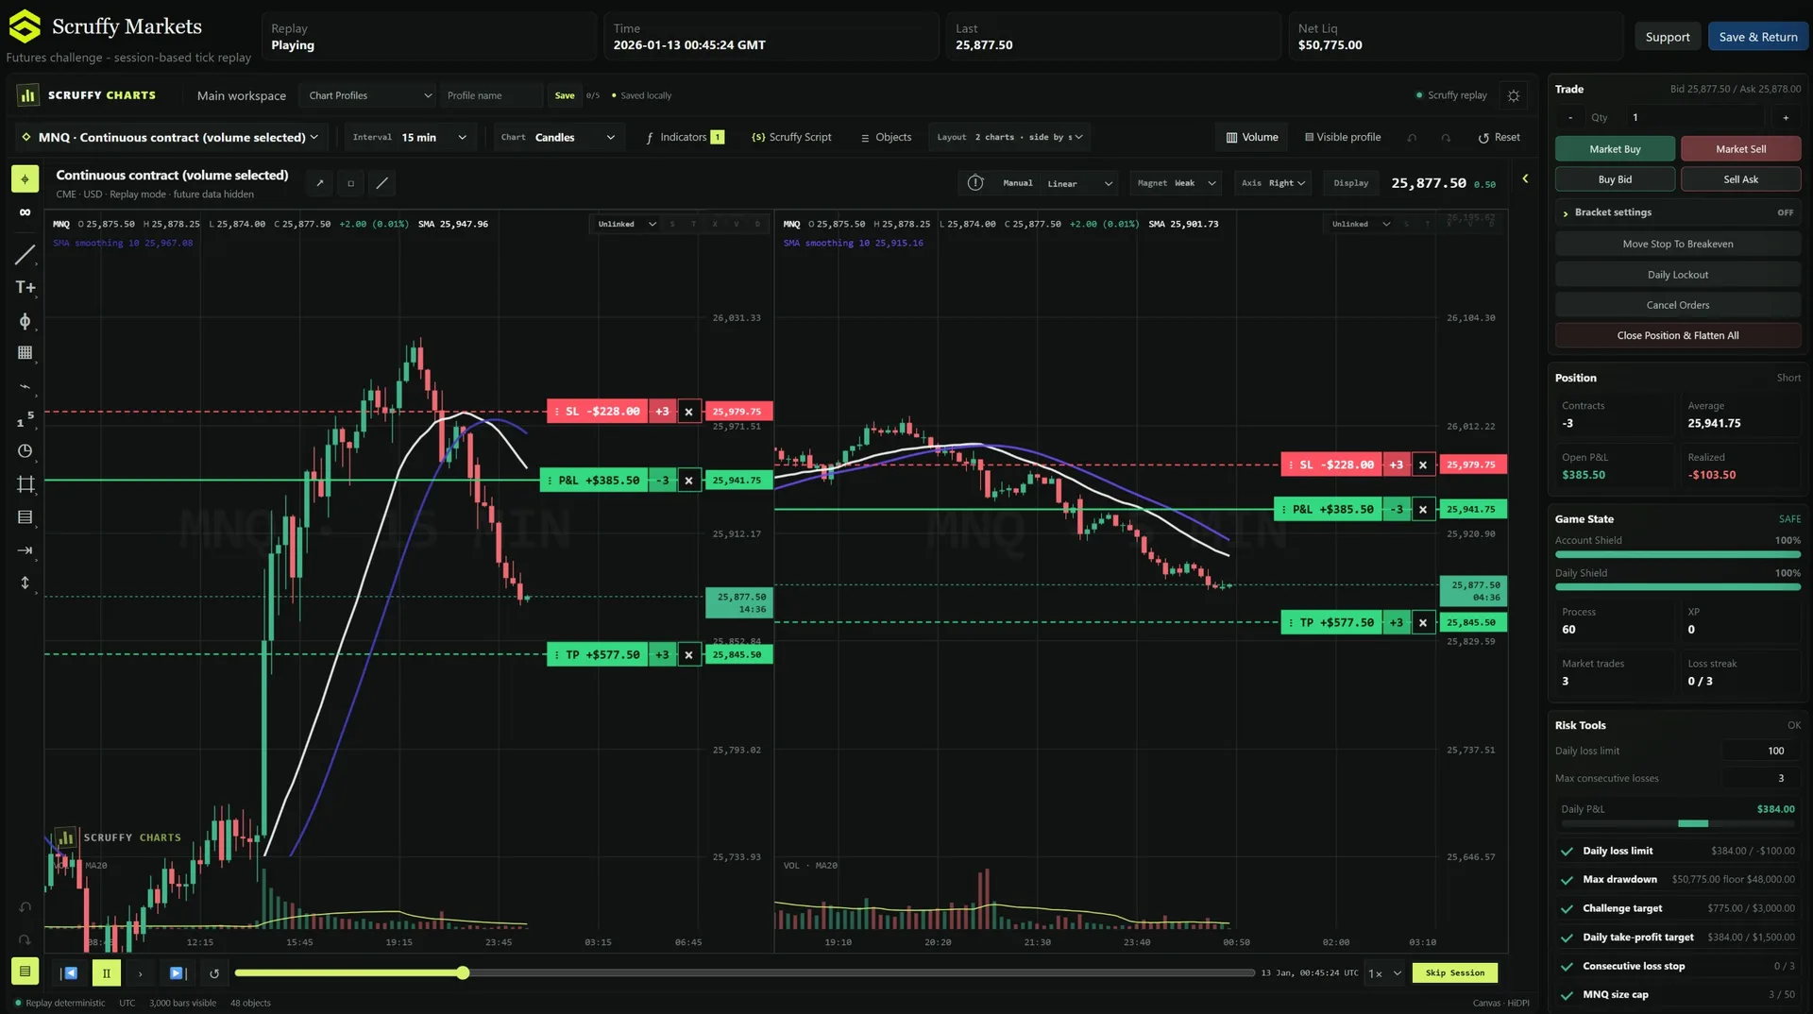The height and width of the screenshot is (1014, 1813).
Task: Select the crosshair cursor tool
Action: coord(25,178)
